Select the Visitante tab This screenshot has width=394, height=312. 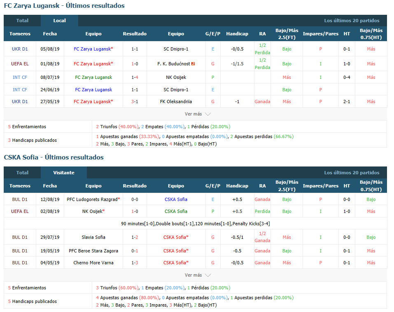(64, 173)
